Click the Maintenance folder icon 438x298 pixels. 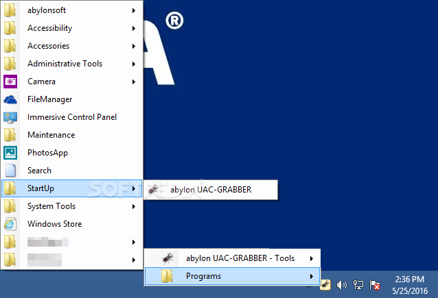click(10, 135)
